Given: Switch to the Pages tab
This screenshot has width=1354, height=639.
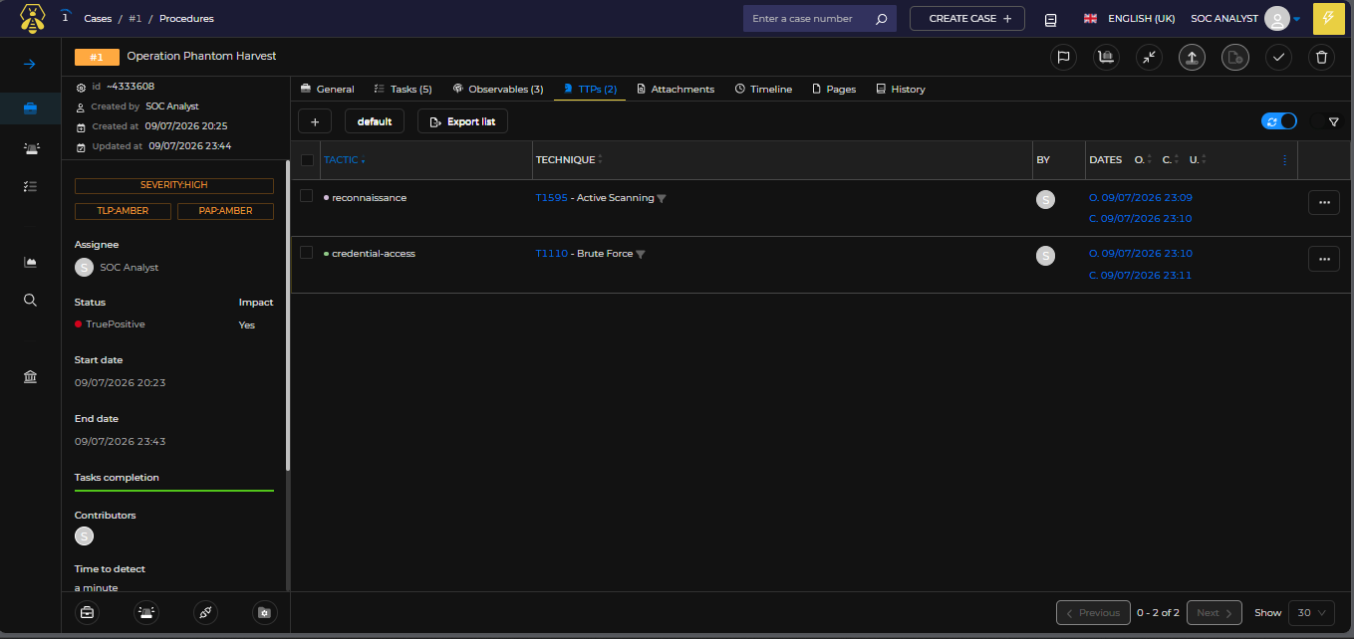Looking at the screenshot, I should (834, 90).
